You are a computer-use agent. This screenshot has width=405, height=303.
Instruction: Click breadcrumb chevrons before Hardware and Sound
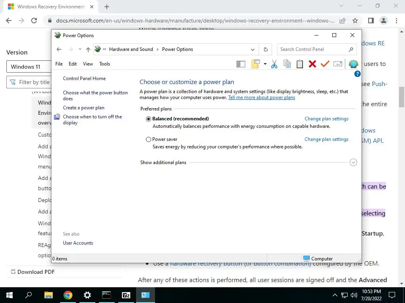104,49
